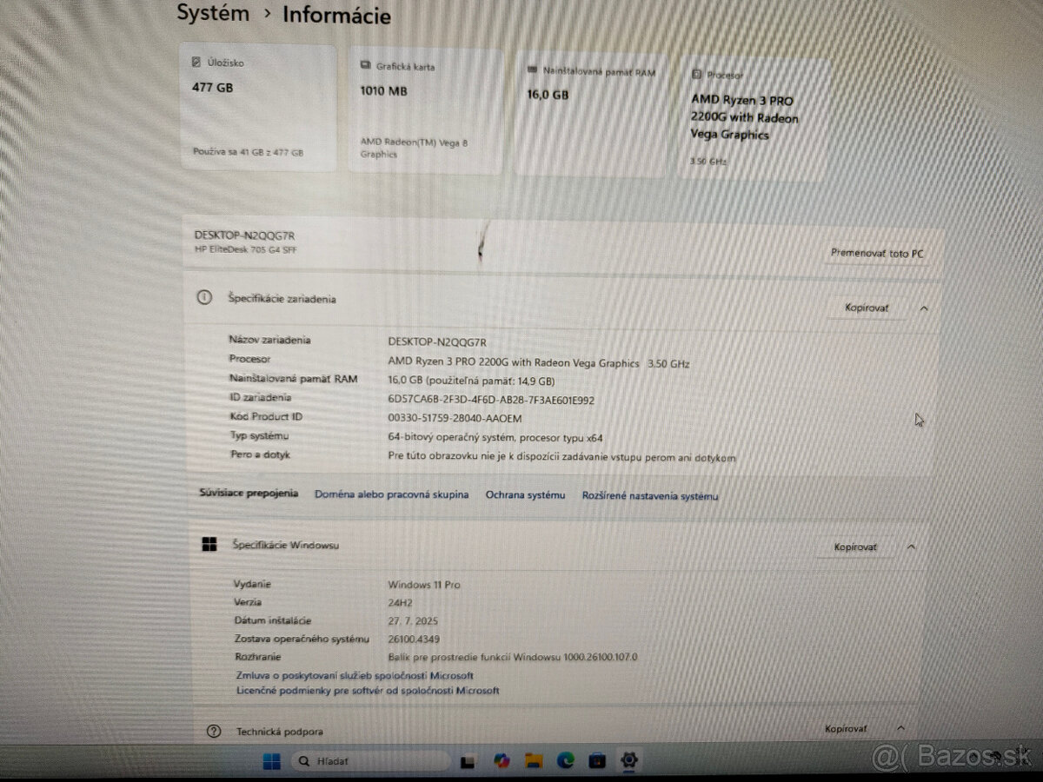Click the Procesor card icon

coord(699,75)
